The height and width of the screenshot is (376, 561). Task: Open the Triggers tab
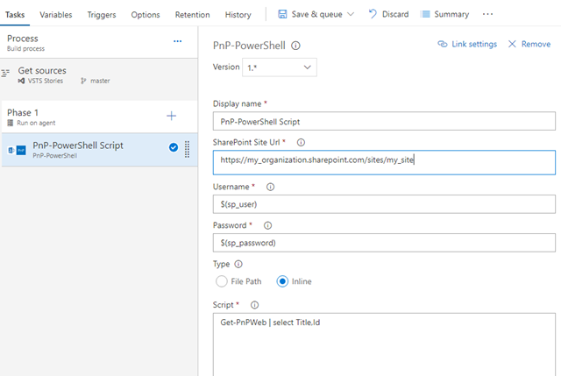coord(101,15)
